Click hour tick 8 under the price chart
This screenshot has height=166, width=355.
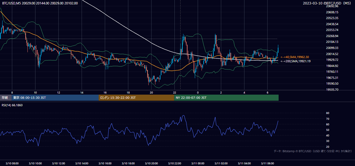pyautogui.click(x=12, y=92)
